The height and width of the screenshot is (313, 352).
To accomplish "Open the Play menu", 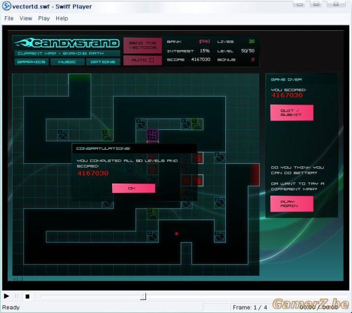I will pos(44,18).
